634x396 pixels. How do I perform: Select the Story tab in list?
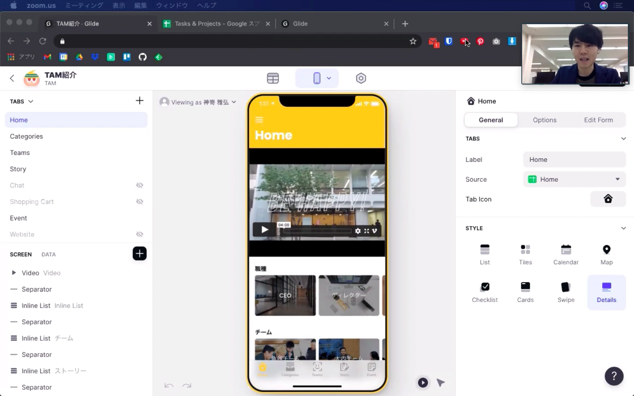point(76,169)
